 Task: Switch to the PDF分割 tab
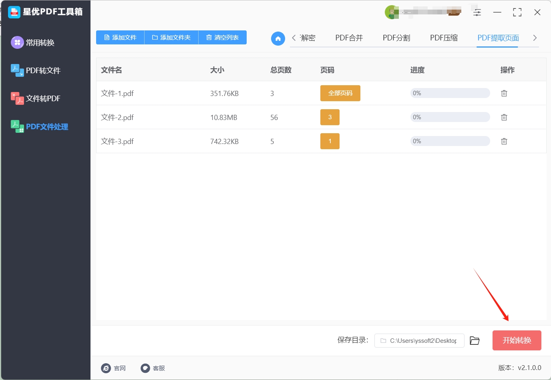(x=396, y=38)
